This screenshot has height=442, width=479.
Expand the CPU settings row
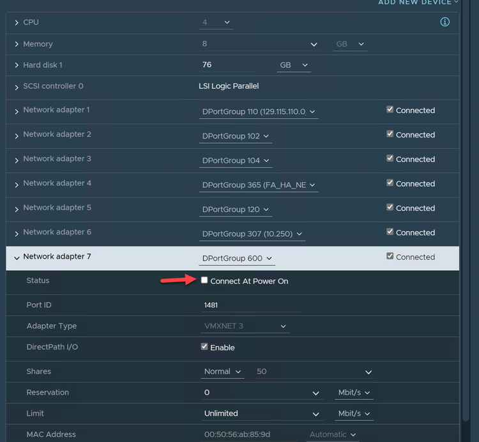[17, 22]
